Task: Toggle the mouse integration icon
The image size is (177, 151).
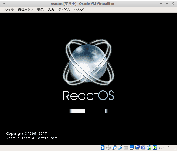Action: 149,148
